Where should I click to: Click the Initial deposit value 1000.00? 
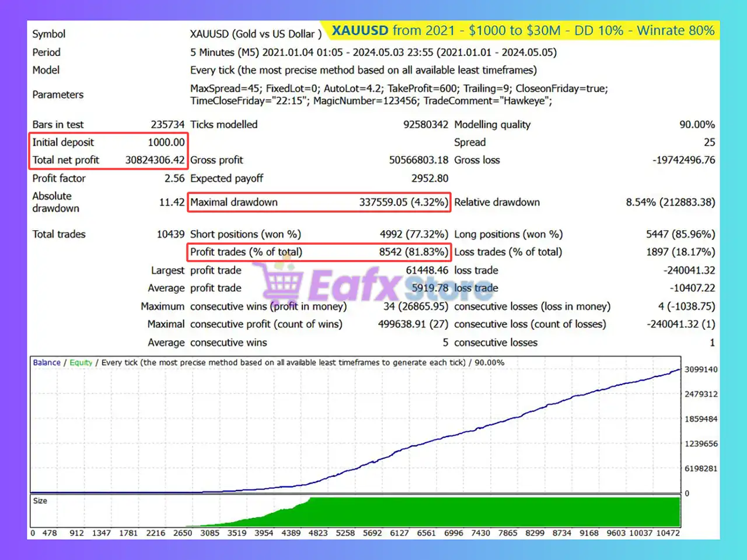click(x=166, y=142)
